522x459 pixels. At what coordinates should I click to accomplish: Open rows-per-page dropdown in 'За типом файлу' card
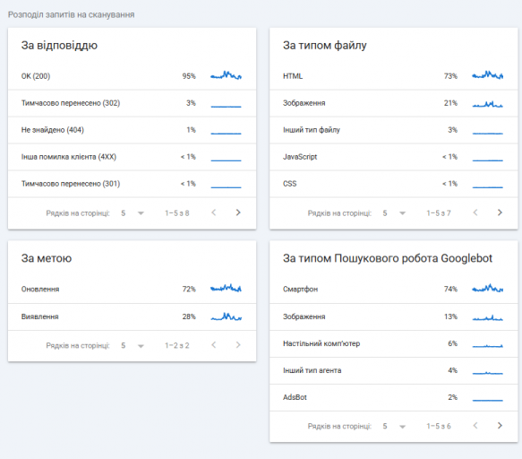click(x=394, y=213)
